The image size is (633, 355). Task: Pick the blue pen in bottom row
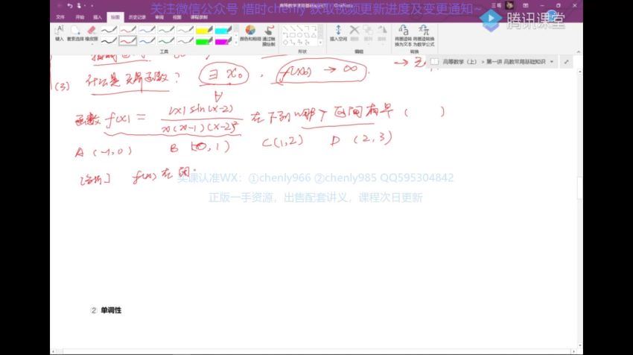(x=147, y=41)
